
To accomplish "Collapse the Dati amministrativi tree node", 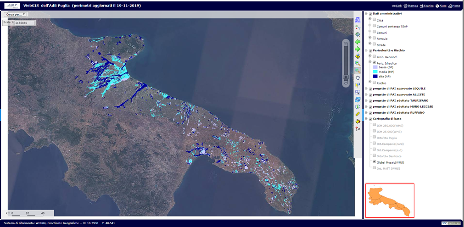I will tap(366, 14).
